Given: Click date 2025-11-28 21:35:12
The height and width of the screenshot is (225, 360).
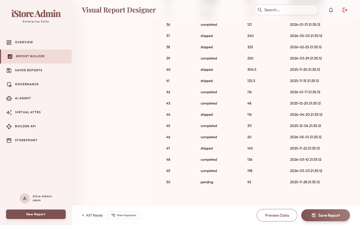Looking at the screenshot, I should tap(305, 182).
